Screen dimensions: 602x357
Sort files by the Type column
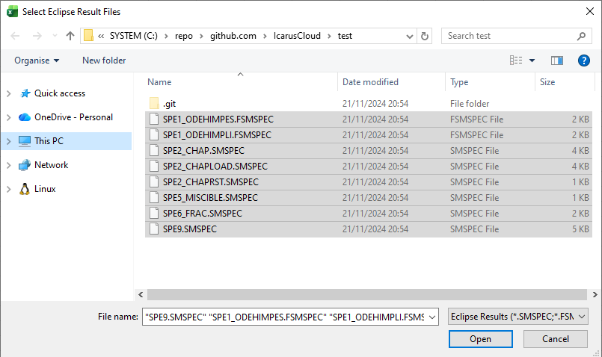pos(490,82)
